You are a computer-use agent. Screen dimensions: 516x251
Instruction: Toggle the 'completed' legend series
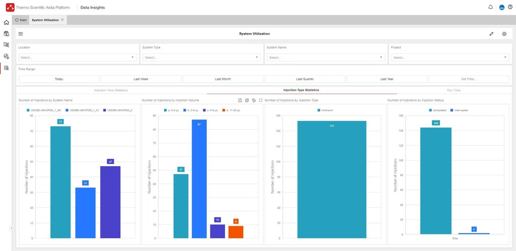point(437,110)
